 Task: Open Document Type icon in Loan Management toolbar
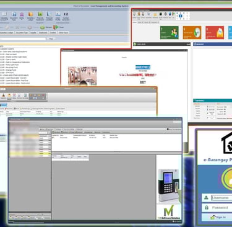[14, 16]
